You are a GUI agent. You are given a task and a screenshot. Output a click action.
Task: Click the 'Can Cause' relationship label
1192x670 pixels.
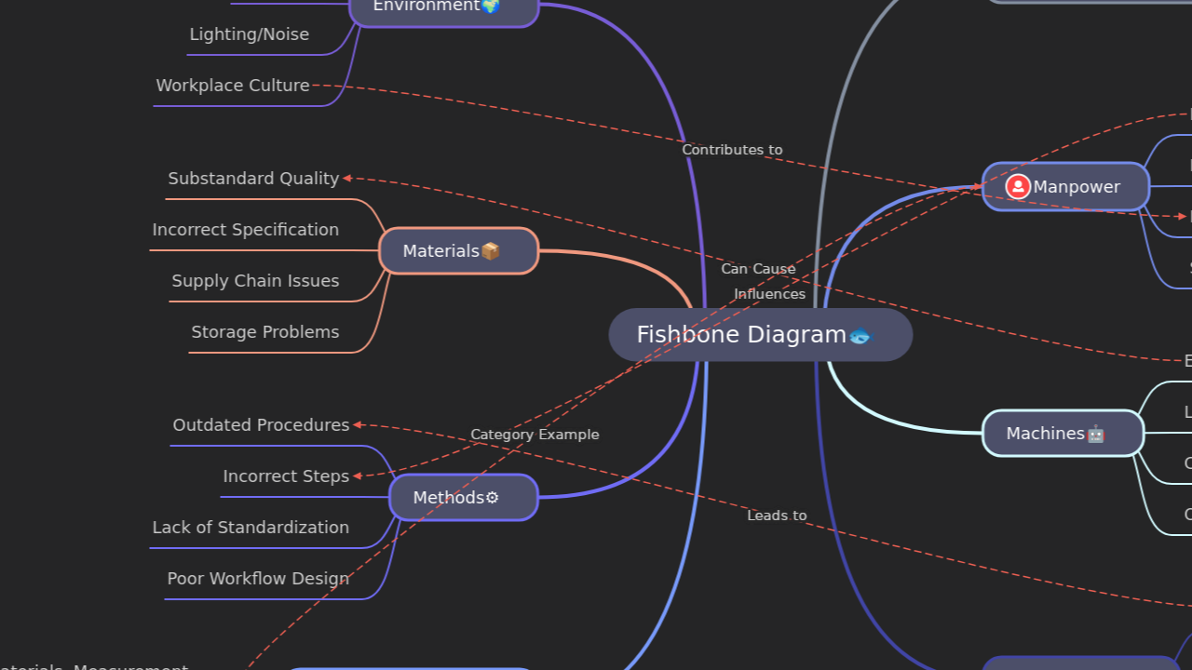[x=758, y=269]
